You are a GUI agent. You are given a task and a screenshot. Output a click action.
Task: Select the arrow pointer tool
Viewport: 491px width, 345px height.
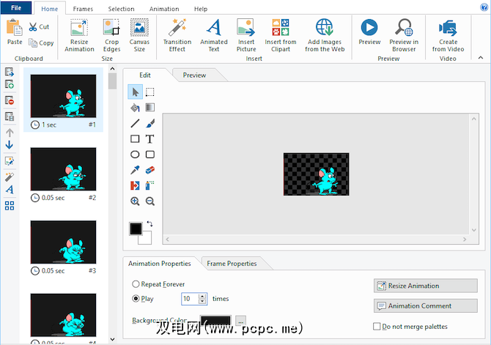[136, 92]
